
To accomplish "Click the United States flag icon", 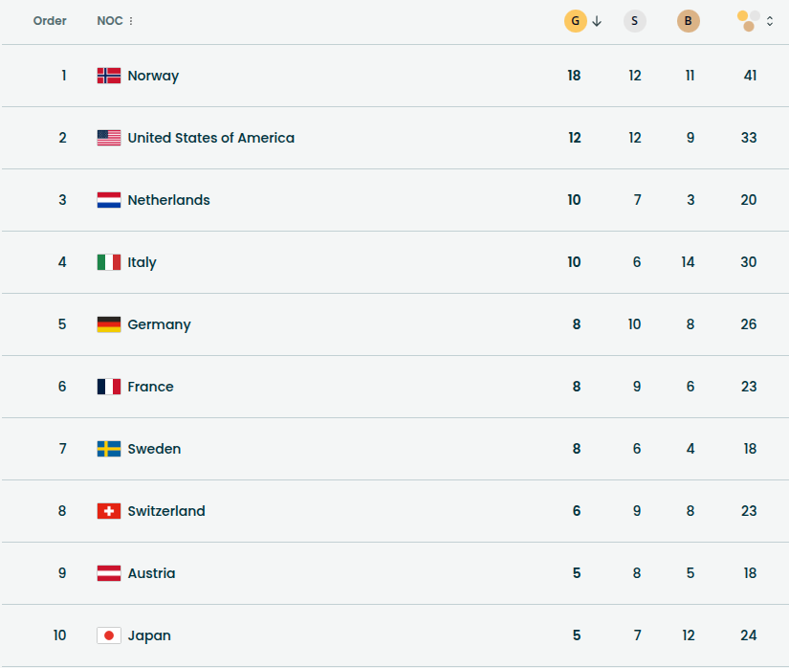I will 109,138.
